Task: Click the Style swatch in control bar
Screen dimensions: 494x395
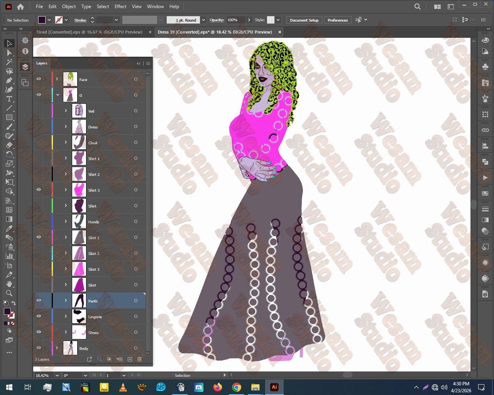Action: coord(271,20)
